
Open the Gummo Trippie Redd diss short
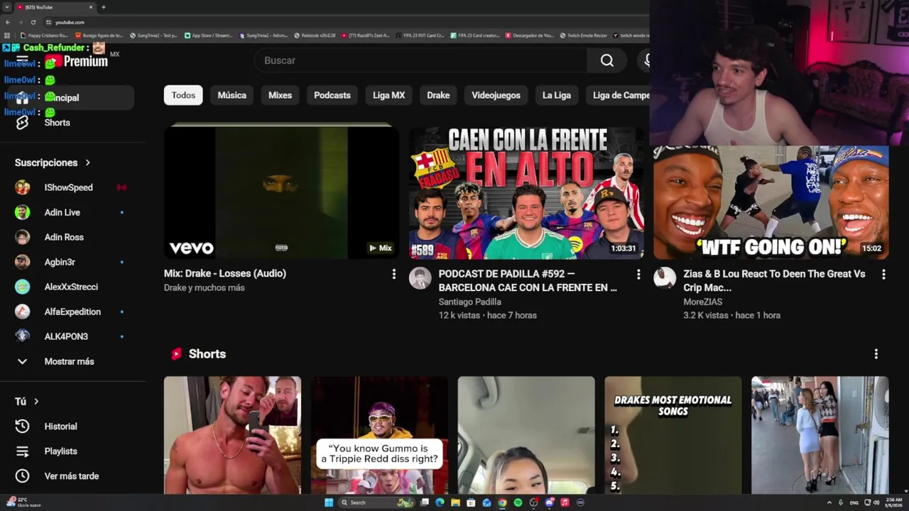tap(379, 435)
